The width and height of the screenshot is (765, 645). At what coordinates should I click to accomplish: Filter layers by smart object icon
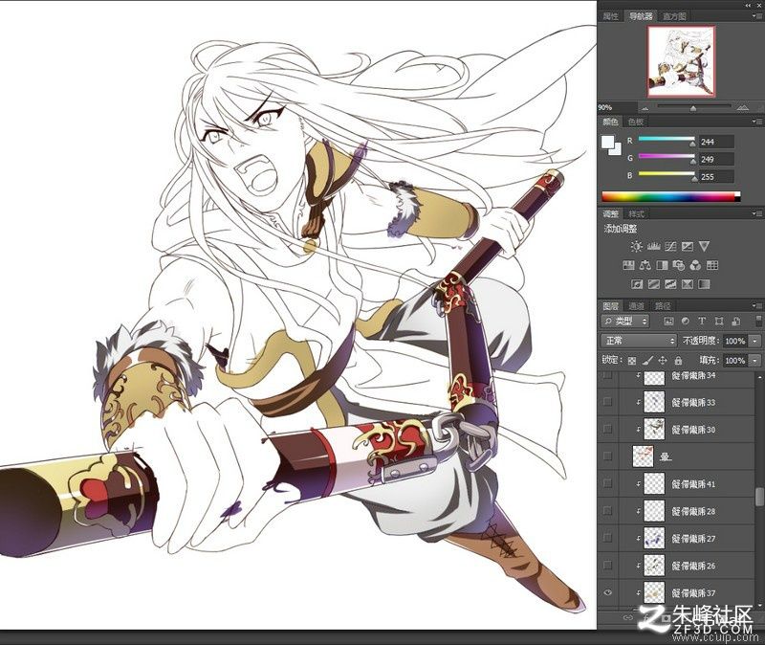[x=735, y=321]
